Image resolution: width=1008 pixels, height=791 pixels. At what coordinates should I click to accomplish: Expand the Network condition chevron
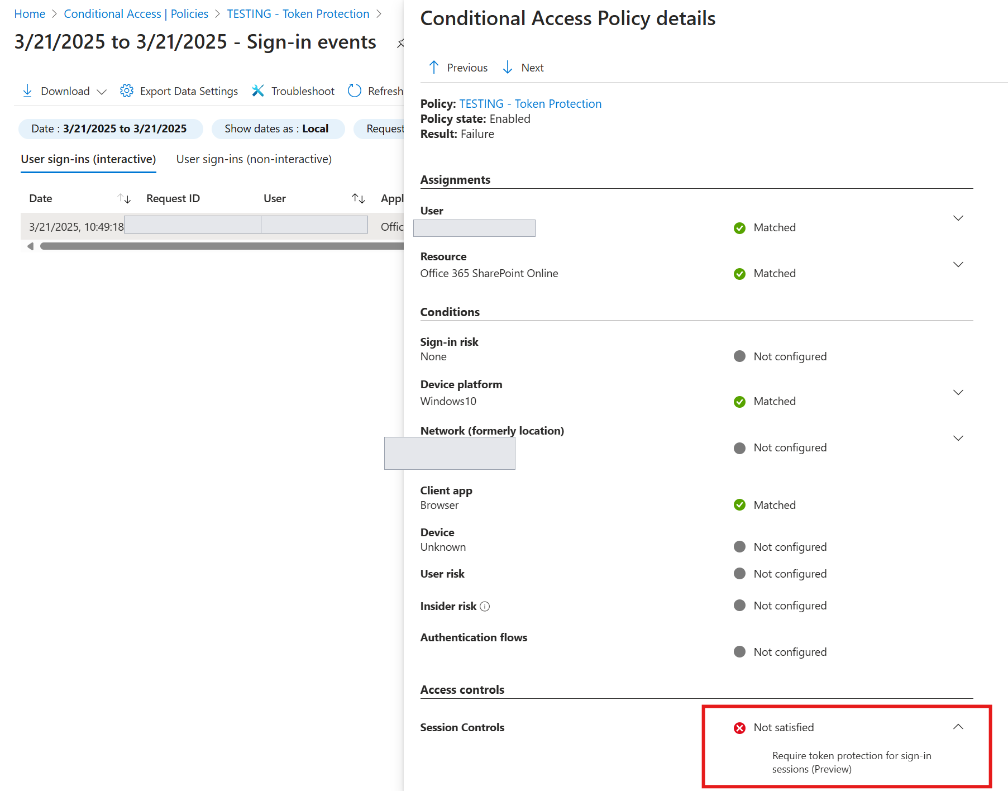point(958,438)
